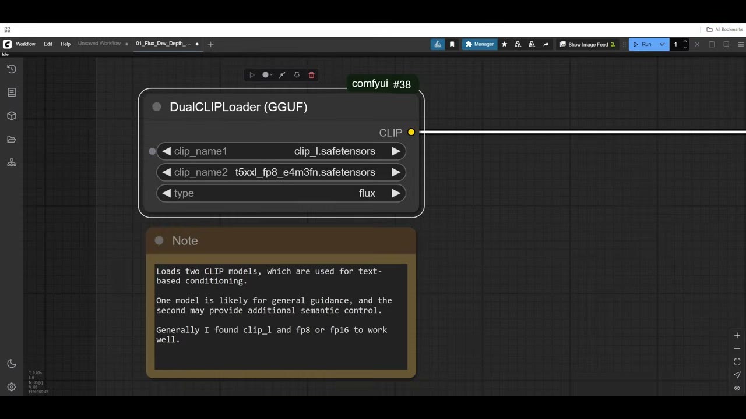The width and height of the screenshot is (746, 419).
Task: Toggle Show Image Feed
Action: click(x=587, y=44)
